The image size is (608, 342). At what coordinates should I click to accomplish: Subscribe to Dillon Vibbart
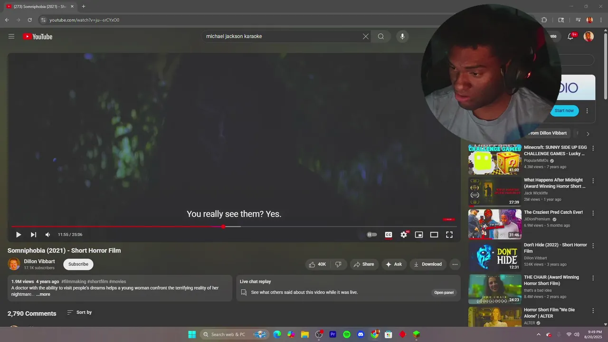coord(78,264)
